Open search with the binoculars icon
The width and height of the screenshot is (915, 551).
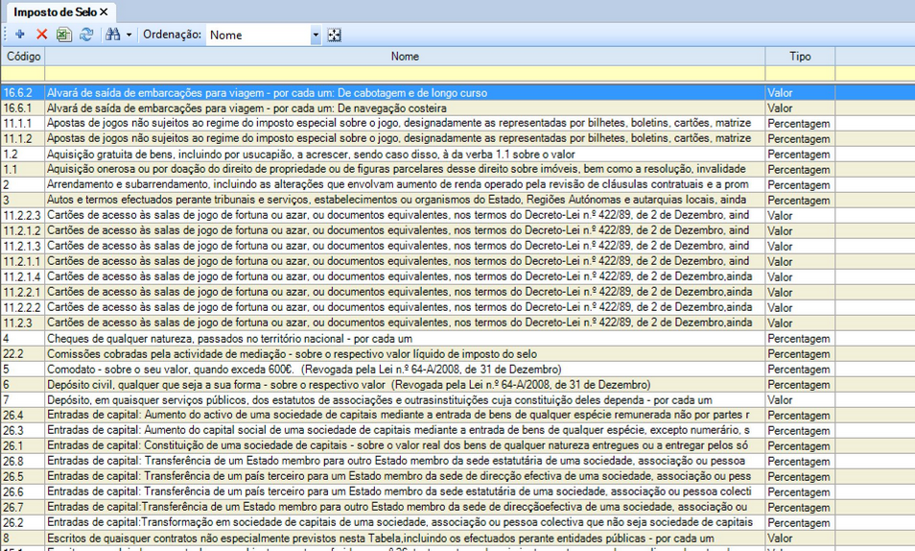pyautogui.click(x=112, y=35)
